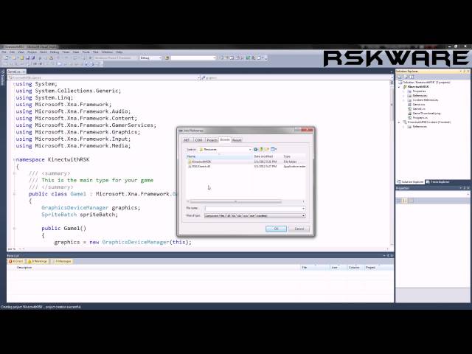The width and height of the screenshot is (472, 354).
Task: Open the Tools menu
Action: click(x=86, y=52)
